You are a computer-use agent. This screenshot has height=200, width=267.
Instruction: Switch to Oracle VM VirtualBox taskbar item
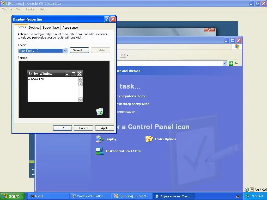[90, 196]
